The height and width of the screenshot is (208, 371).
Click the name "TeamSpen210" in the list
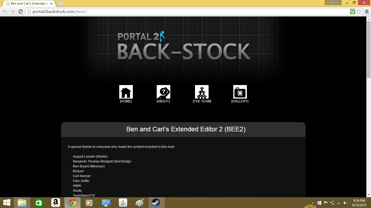[x=84, y=196]
